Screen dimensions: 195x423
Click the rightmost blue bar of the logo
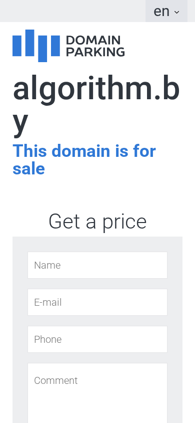point(55,46)
